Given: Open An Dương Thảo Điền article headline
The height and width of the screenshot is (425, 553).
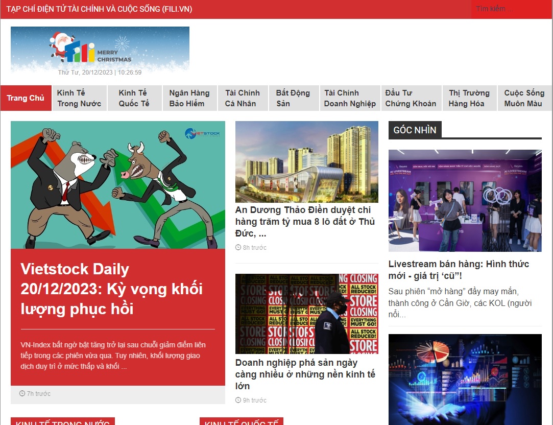Looking at the screenshot, I should click(x=305, y=222).
